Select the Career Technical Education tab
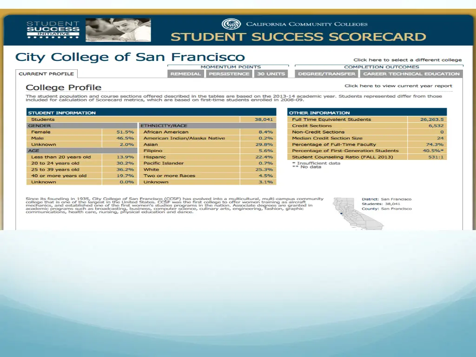Screen dimensions: 476x357 (411, 74)
